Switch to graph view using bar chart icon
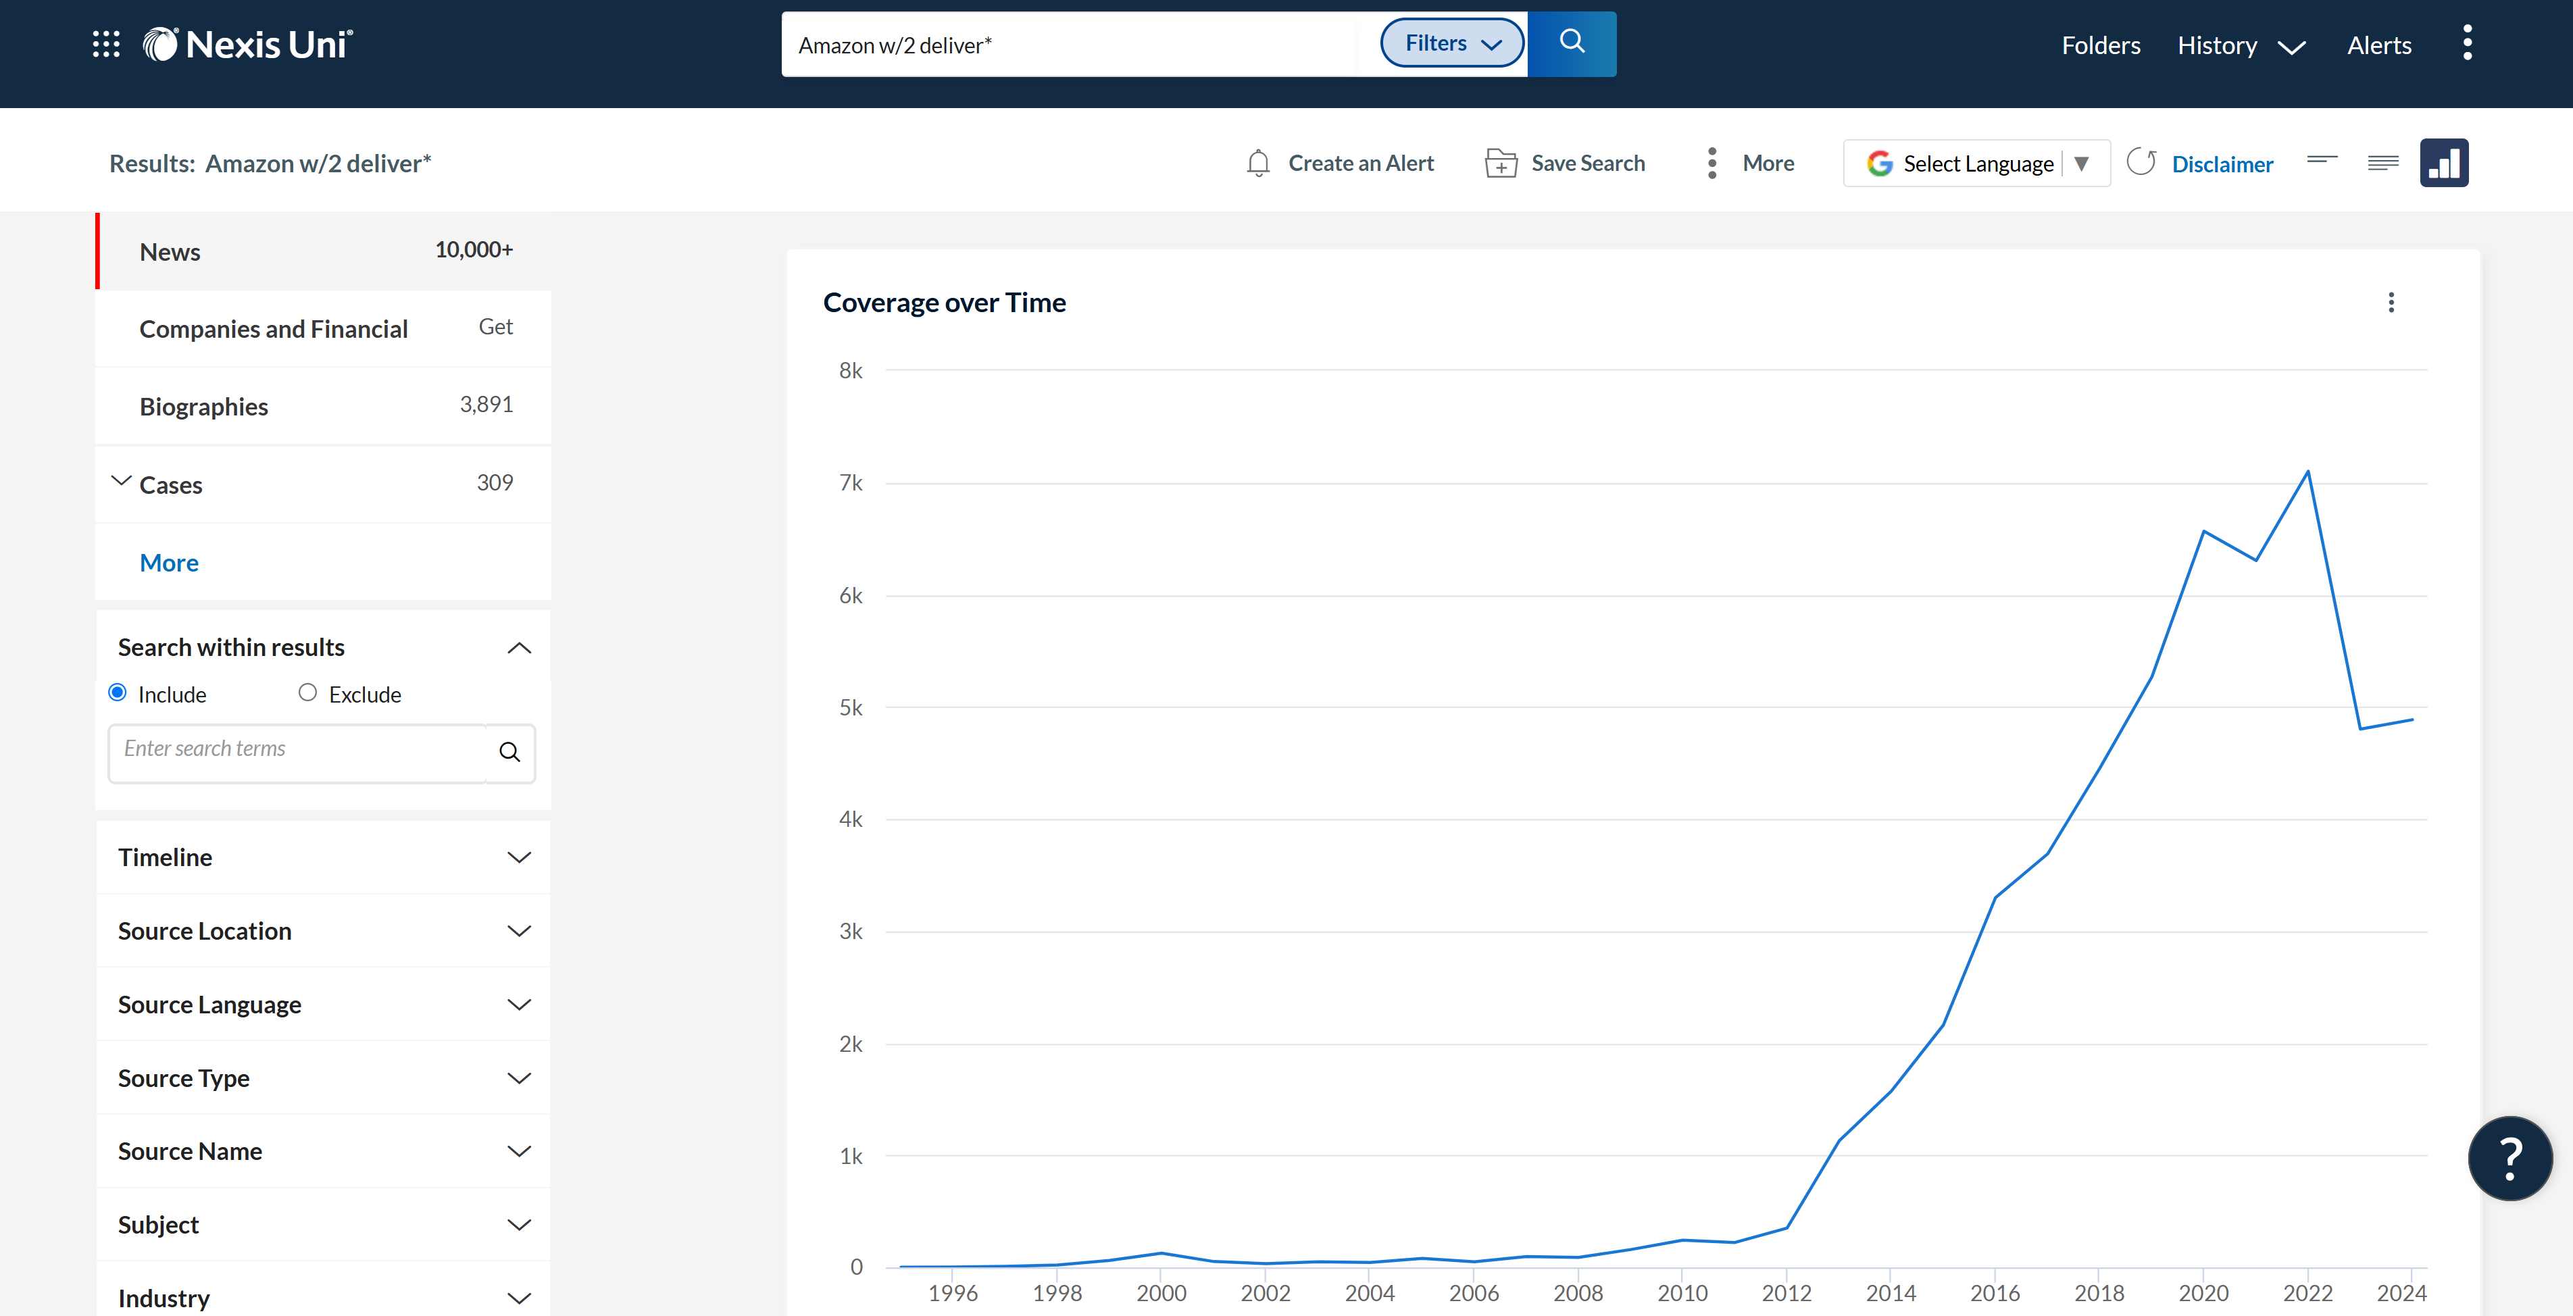 2444,161
